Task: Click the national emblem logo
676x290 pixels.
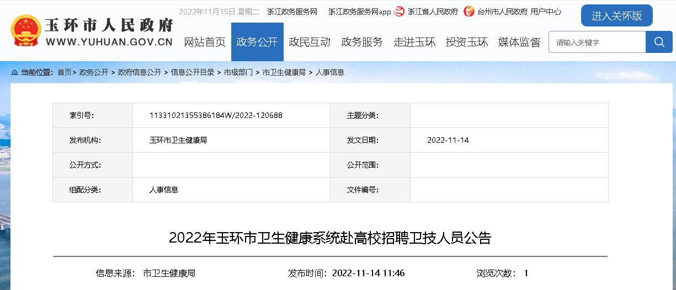Action: (25, 31)
